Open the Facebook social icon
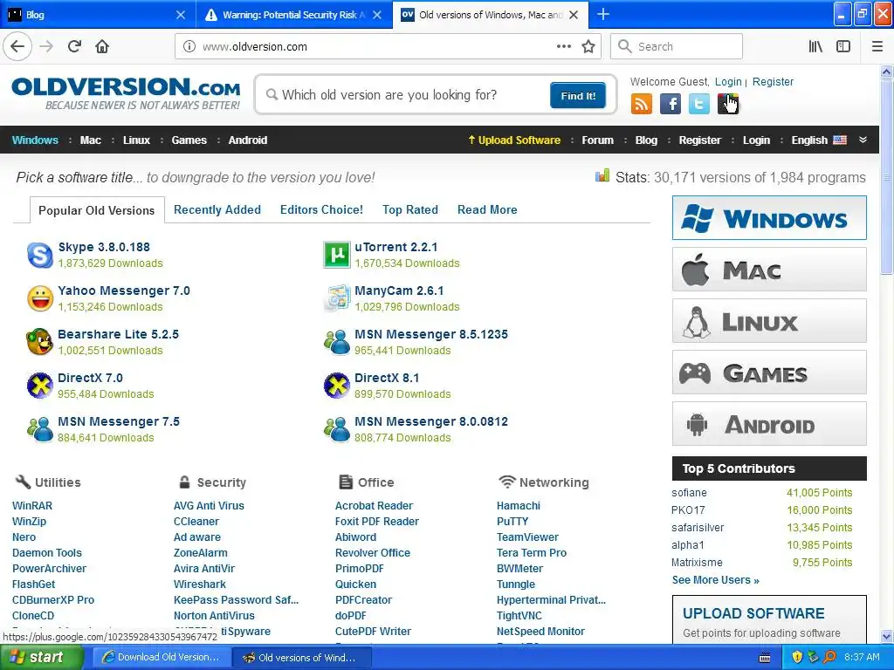This screenshot has width=894, height=670. (x=670, y=104)
